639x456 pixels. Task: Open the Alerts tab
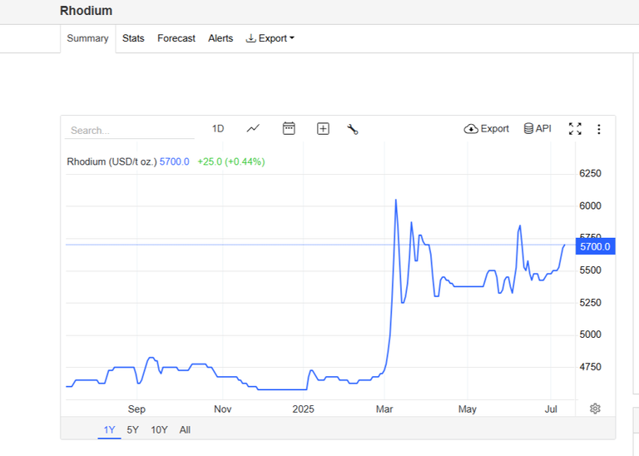(x=220, y=38)
